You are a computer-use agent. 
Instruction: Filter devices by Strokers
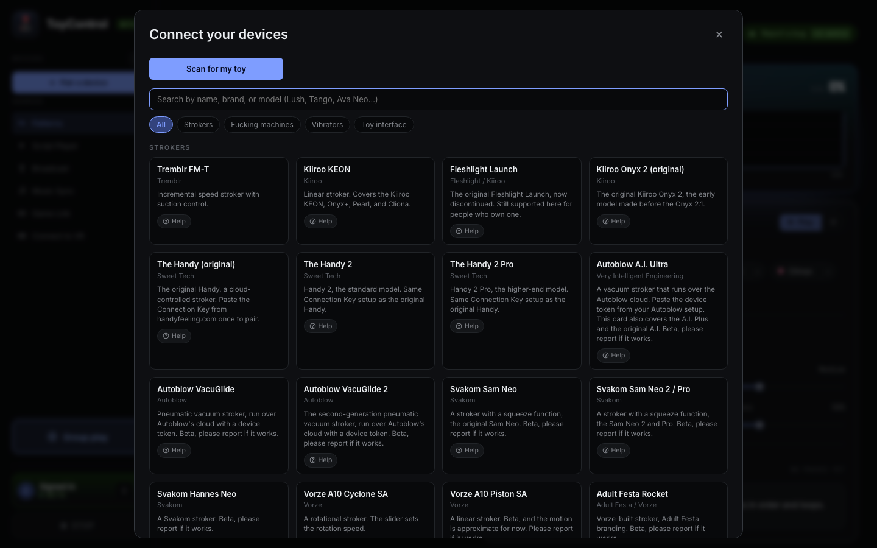pyautogui.click(x=199, y=125)
